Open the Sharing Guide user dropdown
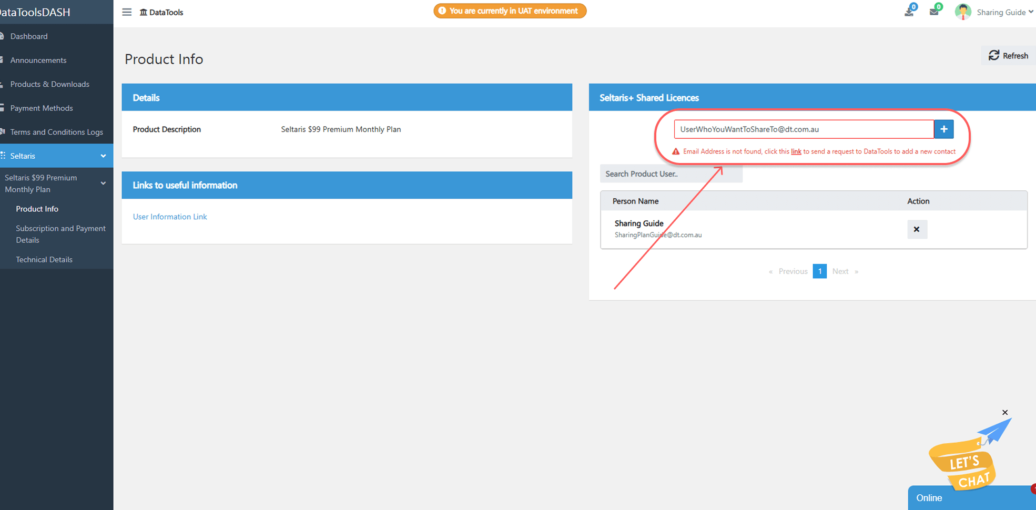This screenshot has width=1036, height=510. 1004,12
